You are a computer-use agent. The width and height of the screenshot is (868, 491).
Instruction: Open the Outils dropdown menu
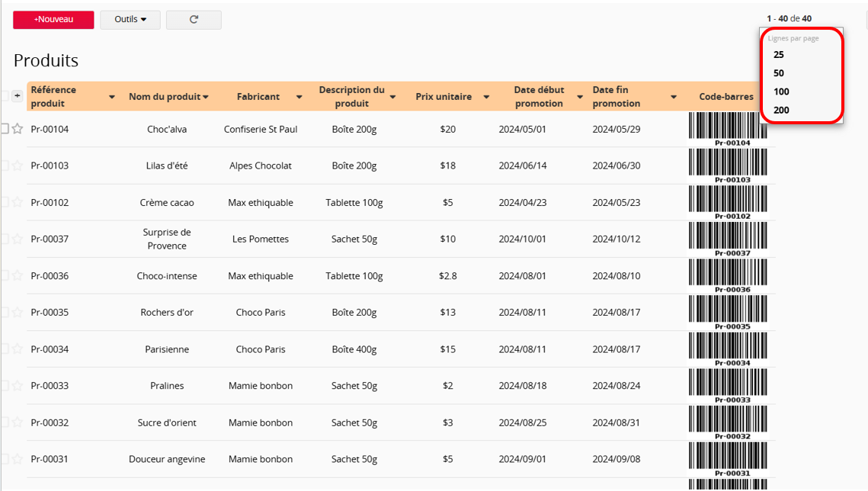(x=130, y=20)
